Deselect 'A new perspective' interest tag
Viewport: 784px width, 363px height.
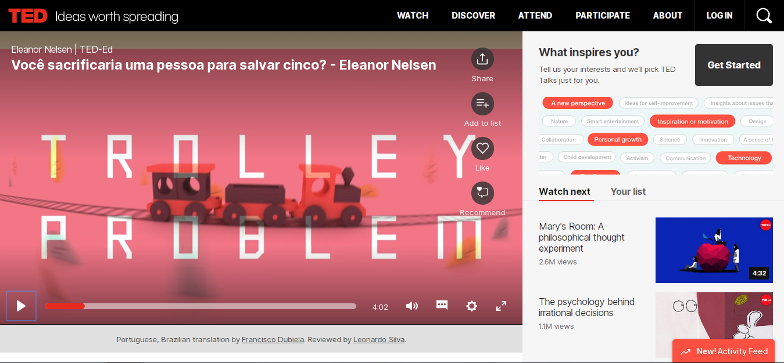tap(578, 103)
